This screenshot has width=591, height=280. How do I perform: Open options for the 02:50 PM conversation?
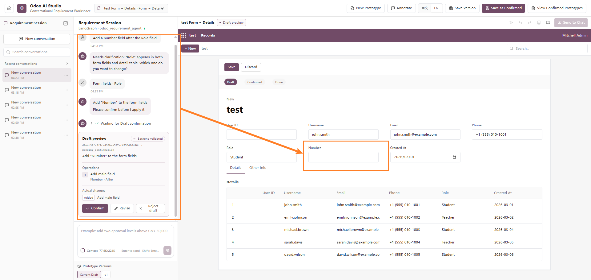click(x=66, y=120)
